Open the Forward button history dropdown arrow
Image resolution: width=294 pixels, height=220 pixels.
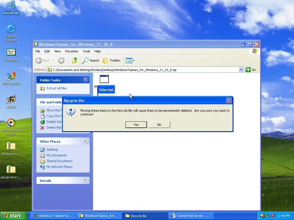[68, 60]
